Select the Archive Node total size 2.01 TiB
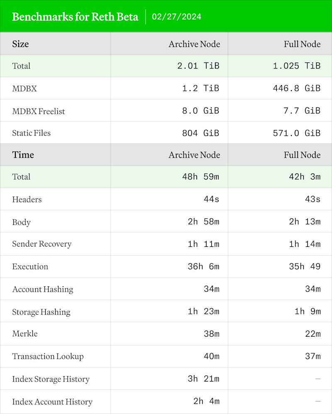The width and height of the screenshot is (332, 414). pos(198,66)
